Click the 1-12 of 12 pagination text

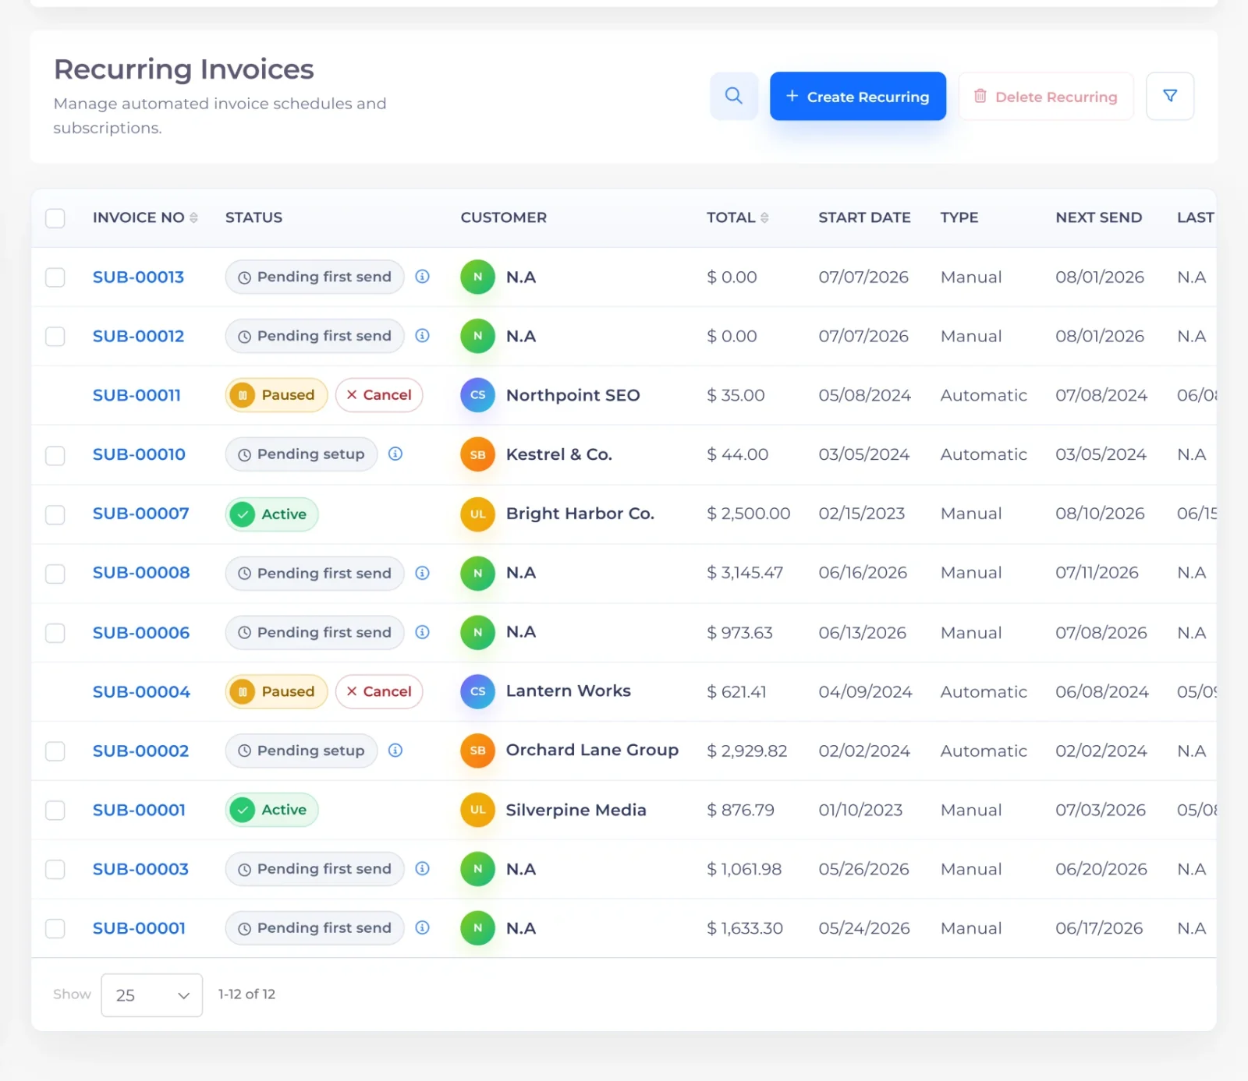click(x=246, y=994)
